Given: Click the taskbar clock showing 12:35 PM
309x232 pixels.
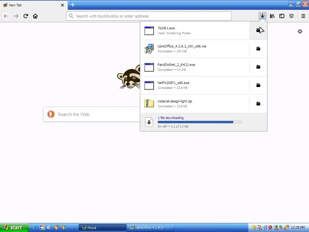Looking at the screenshot, I should tap(298, 227).
